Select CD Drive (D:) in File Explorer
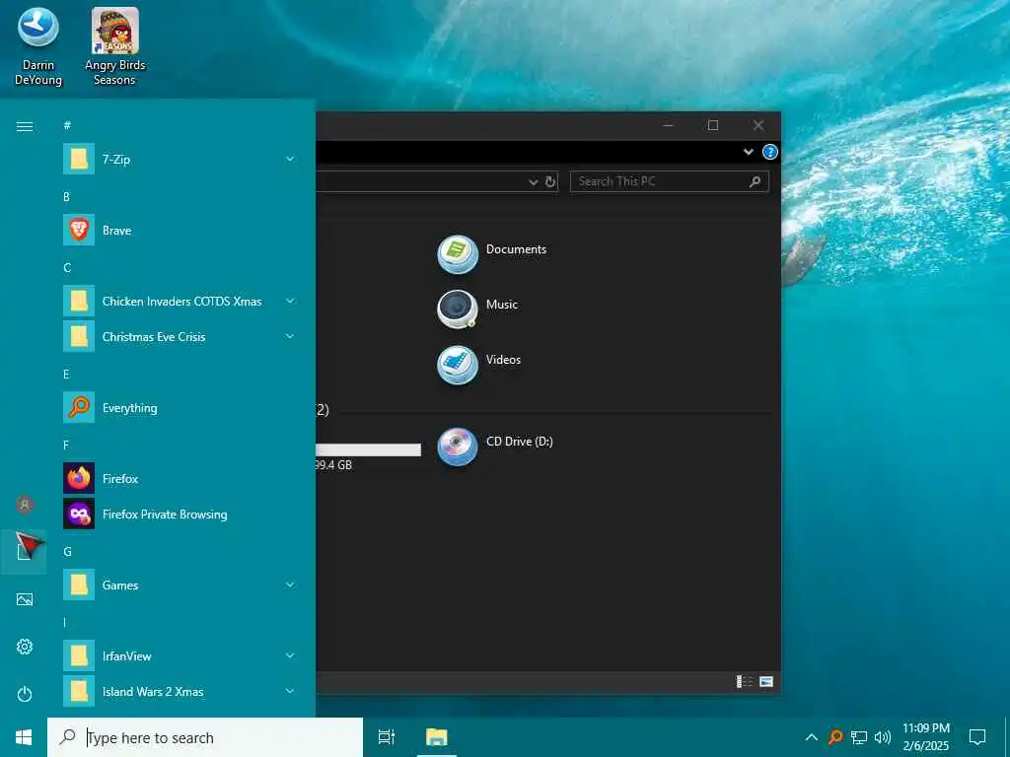Viewport: 1010px width, 757px height. click(x=495, y=447)
